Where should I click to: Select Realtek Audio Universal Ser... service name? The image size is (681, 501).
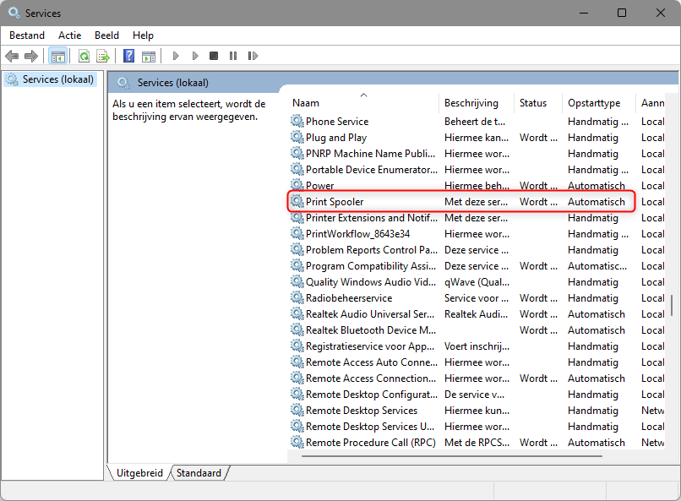point(369,314)
